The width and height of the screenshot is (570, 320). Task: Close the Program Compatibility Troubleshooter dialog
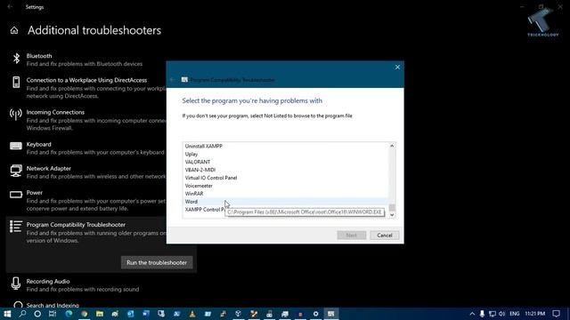(x=397, y=68)
